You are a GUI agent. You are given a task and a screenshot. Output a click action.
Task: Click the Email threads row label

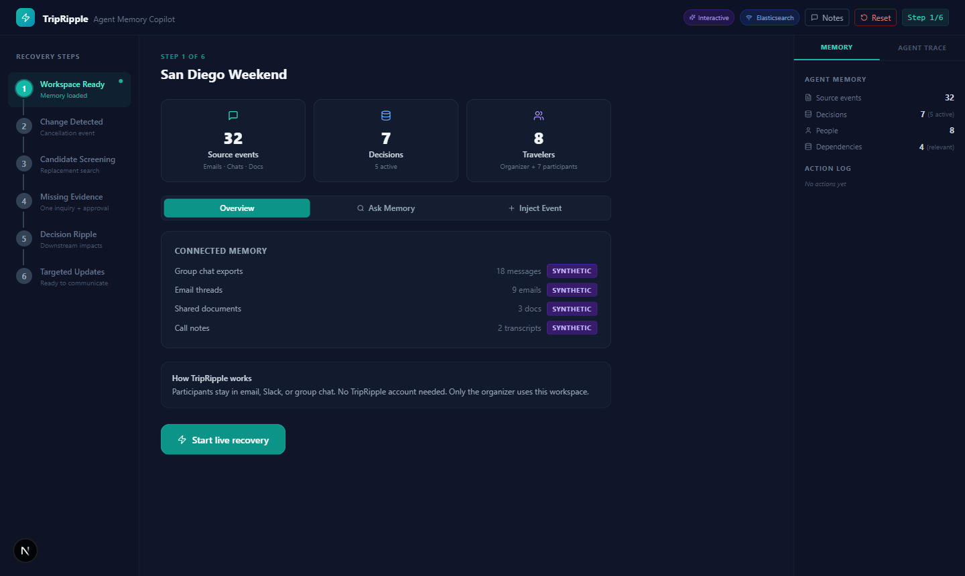pos(198,290)
